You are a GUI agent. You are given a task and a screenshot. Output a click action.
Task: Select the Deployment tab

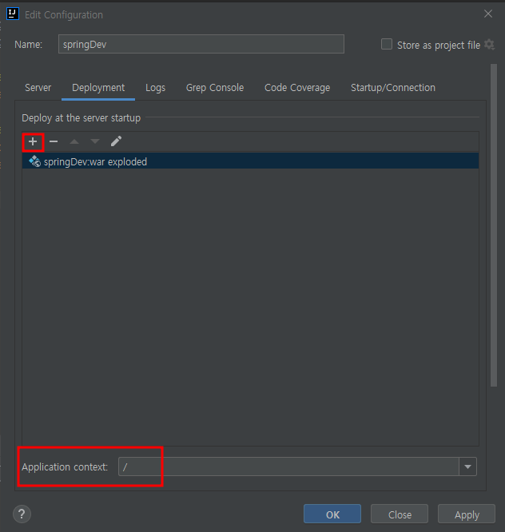point(98,88)
